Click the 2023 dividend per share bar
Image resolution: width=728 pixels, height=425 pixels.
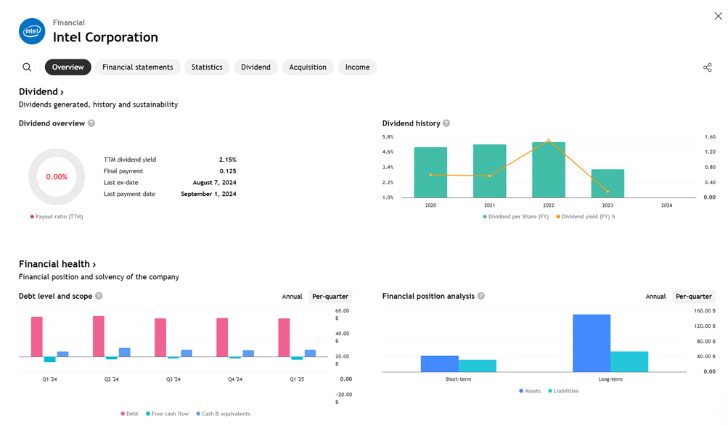point(608,183)
